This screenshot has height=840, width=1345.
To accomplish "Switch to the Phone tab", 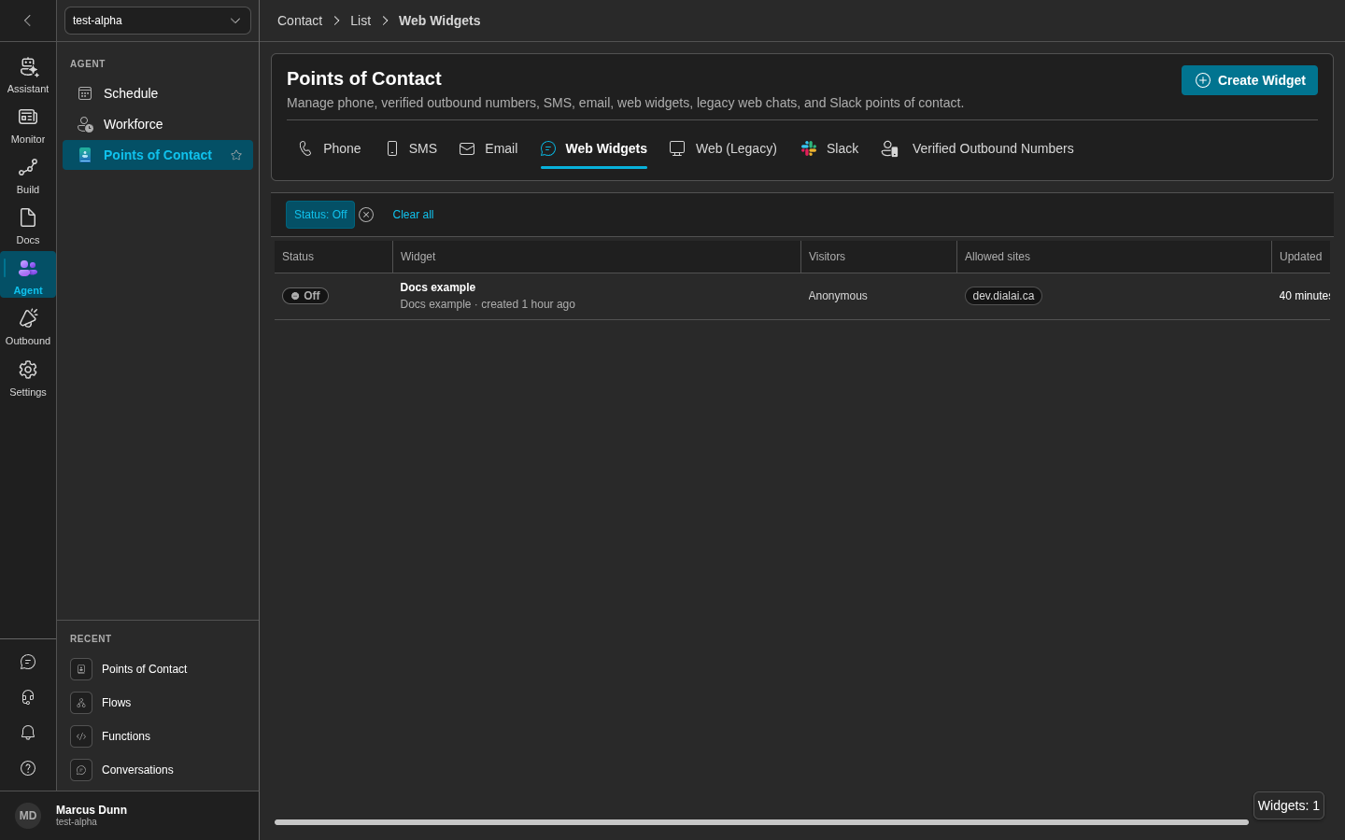I will 330,148.
